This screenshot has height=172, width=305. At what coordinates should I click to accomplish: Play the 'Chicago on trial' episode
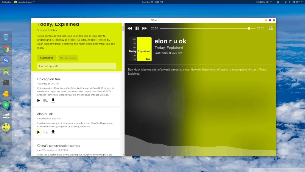click(x=38, y=101)
